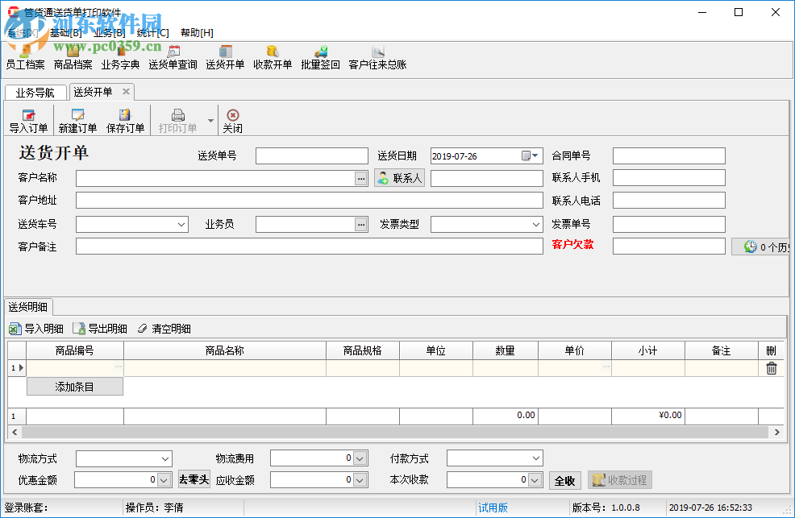Click the trash icon in row 1
Viewport: 795px width, 518px height.
[x=771, y=368]
